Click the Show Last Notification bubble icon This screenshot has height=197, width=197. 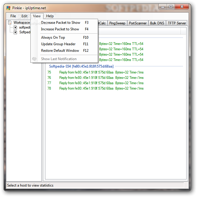(x=34, y=59)
